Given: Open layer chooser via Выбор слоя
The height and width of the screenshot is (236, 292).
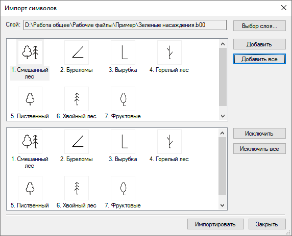Looking at the screenshot, I should pos(259,25).
